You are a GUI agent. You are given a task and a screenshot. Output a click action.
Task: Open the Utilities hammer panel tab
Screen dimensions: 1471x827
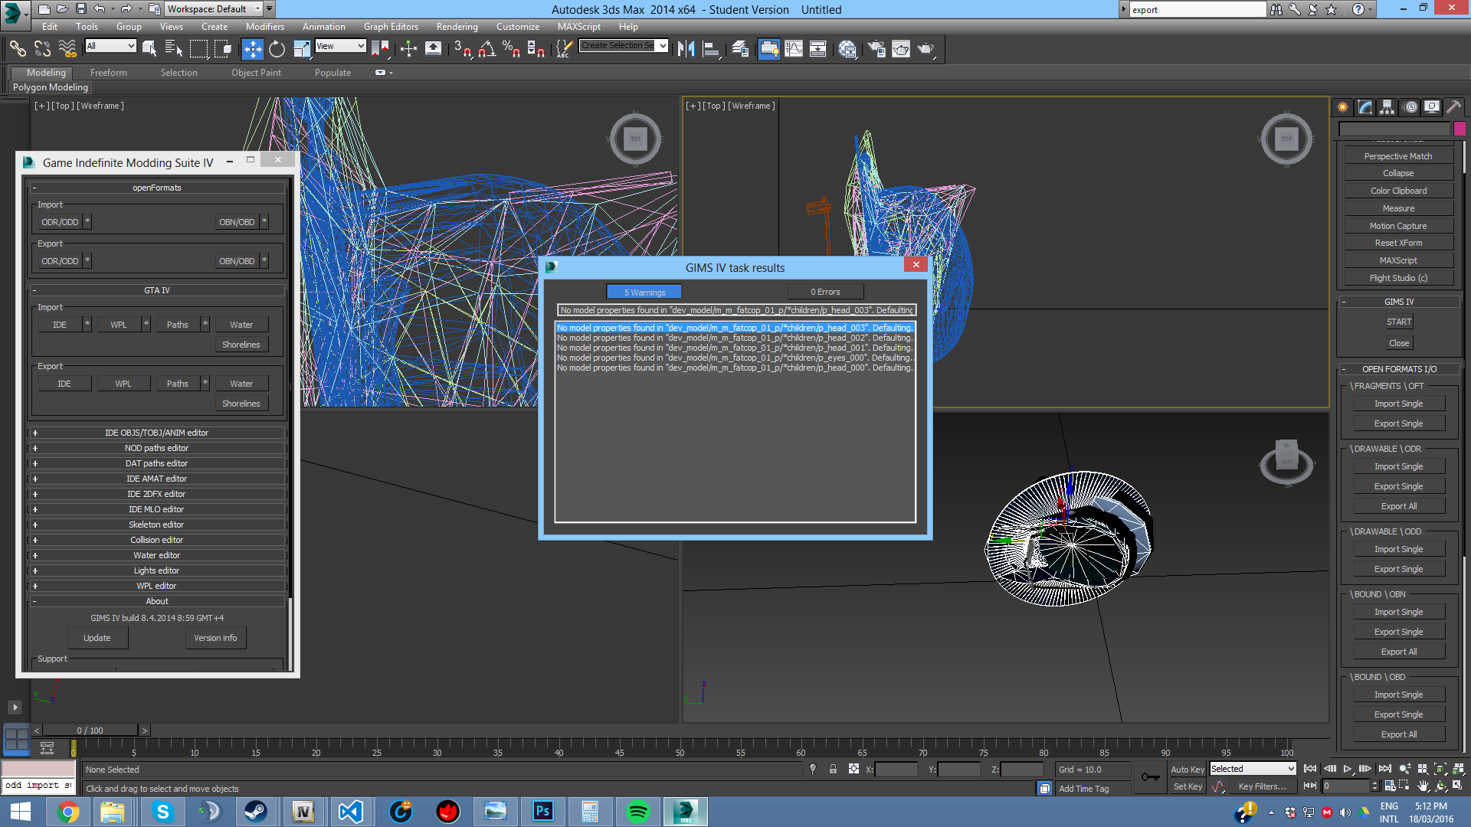pos(1453,107)
